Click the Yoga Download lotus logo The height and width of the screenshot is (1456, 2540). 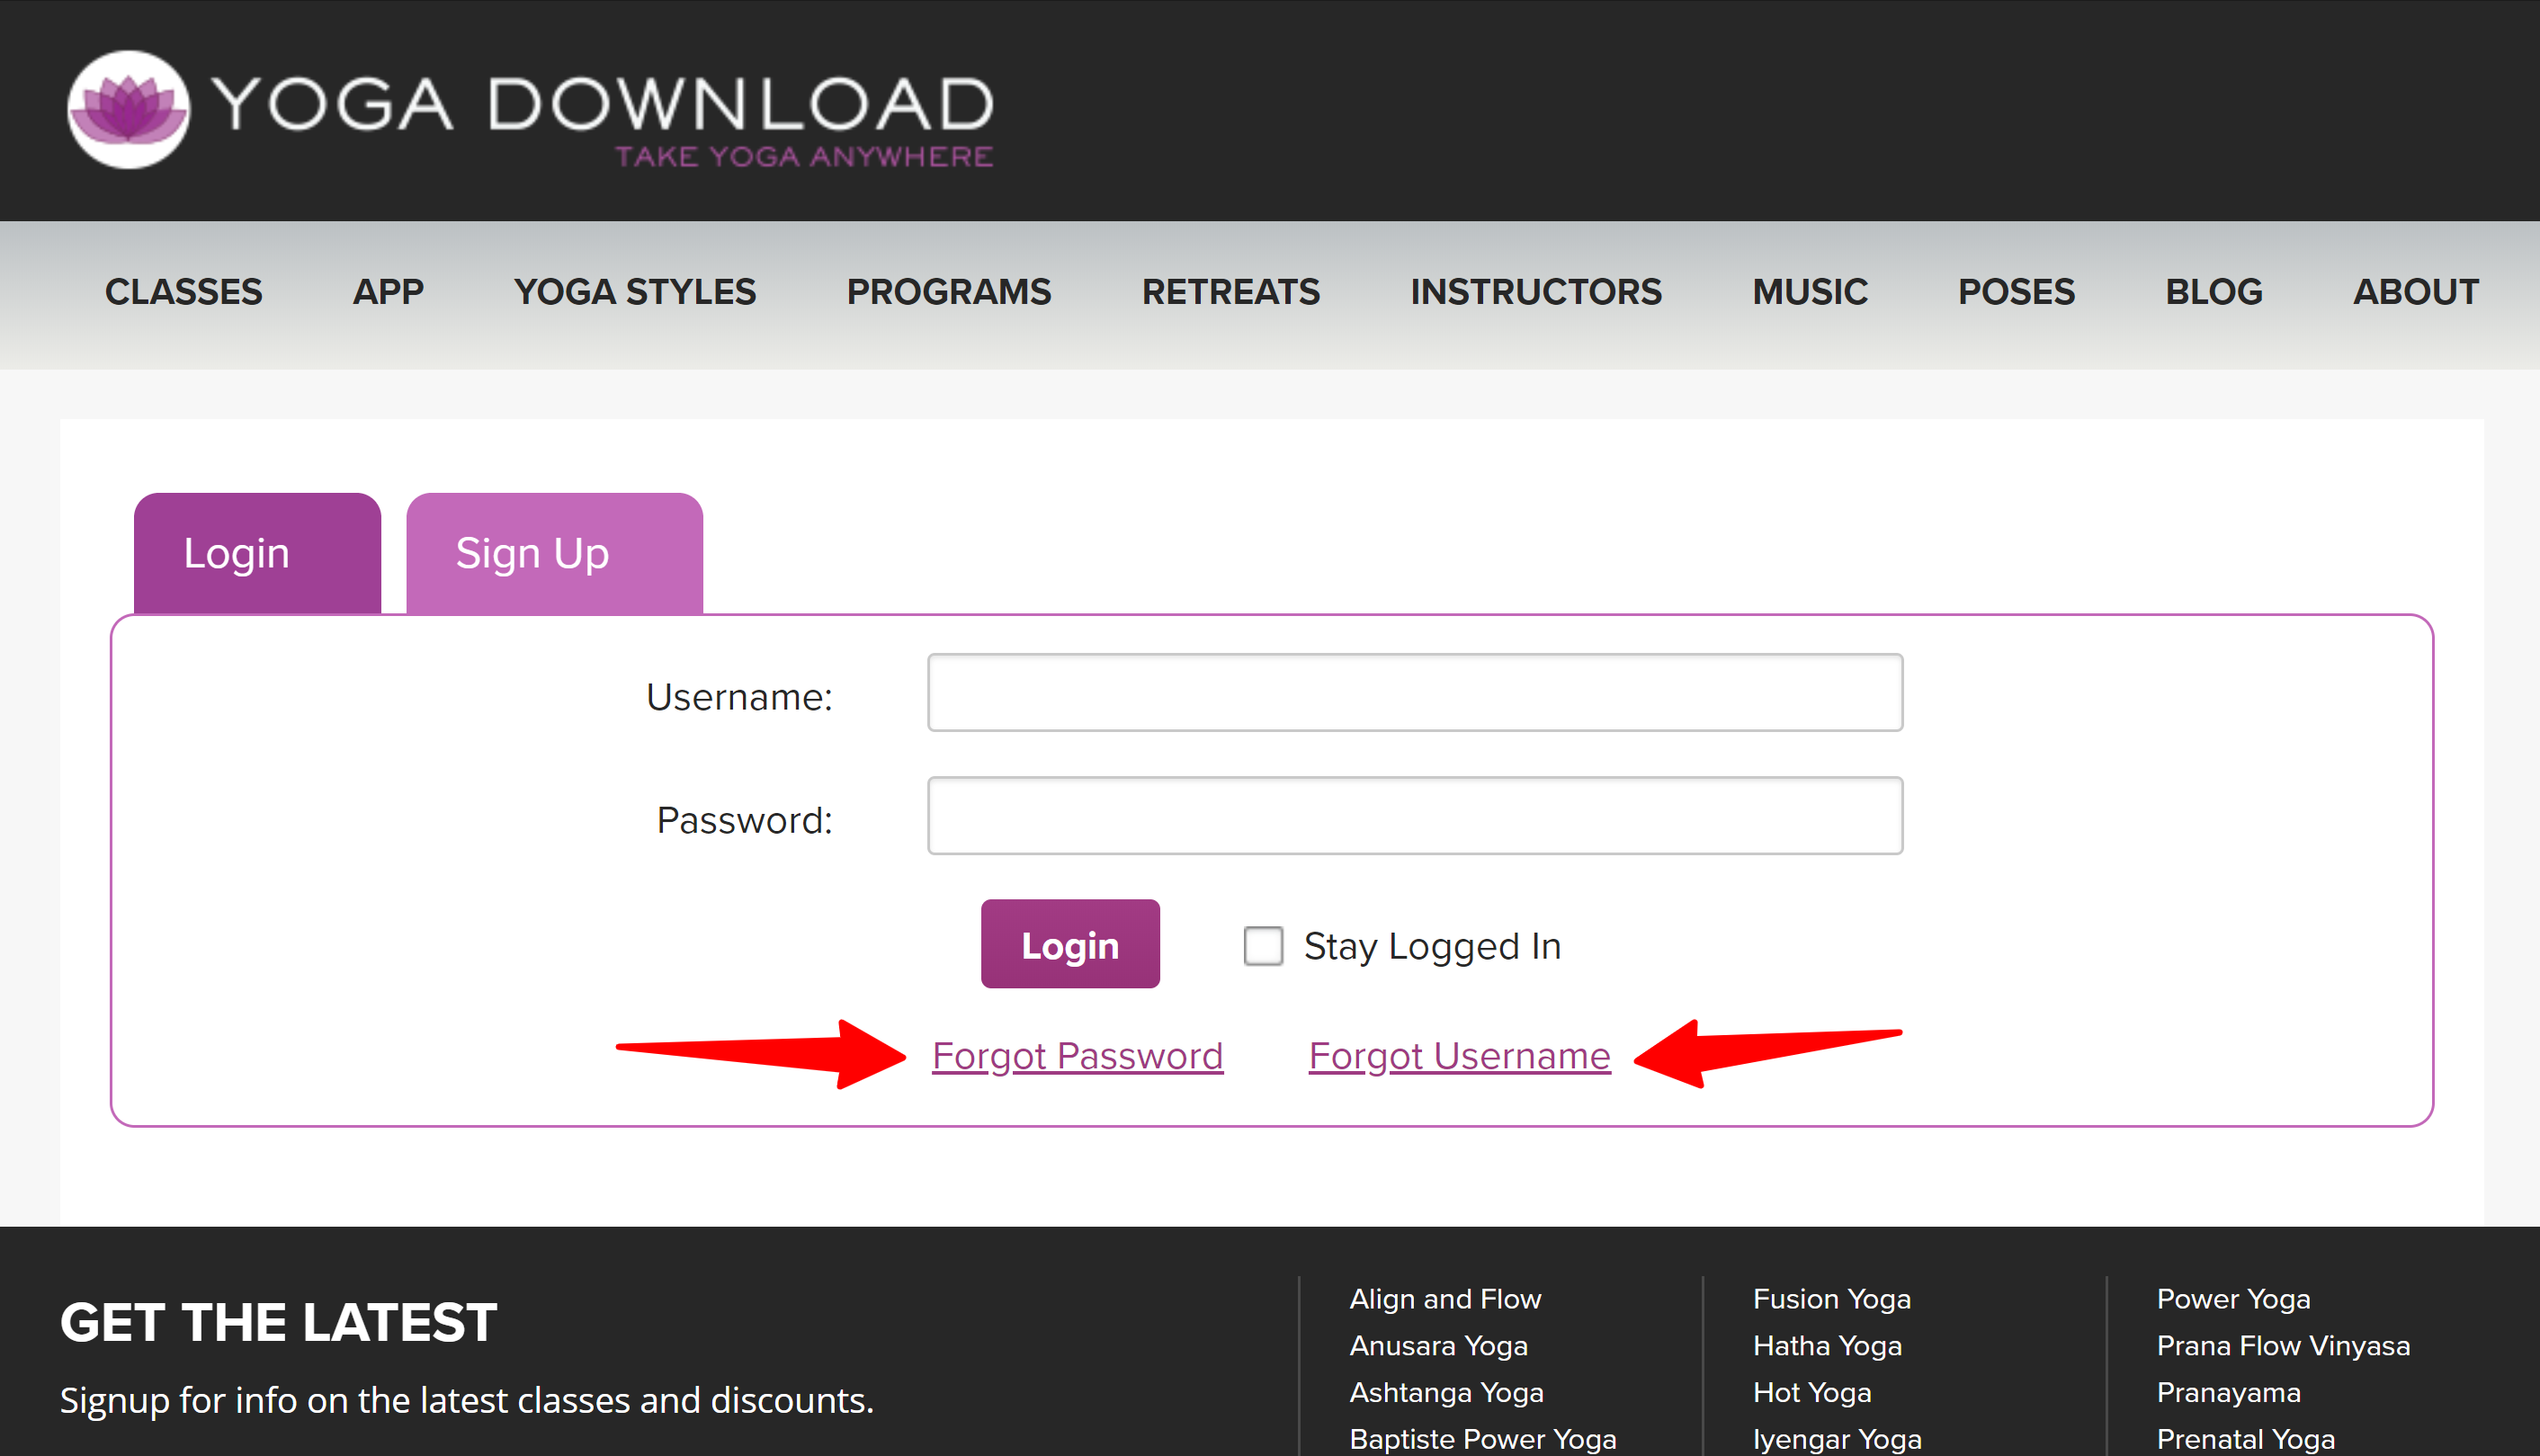(x=128, y=109)
